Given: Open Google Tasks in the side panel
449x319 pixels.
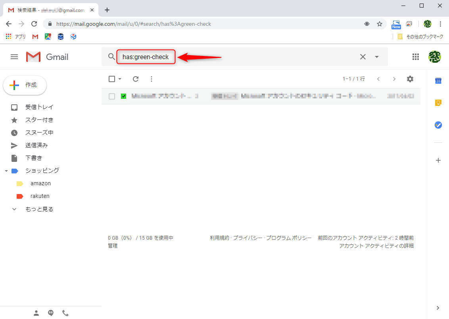Looking at the screenshot, I should (x=438, y=125).
